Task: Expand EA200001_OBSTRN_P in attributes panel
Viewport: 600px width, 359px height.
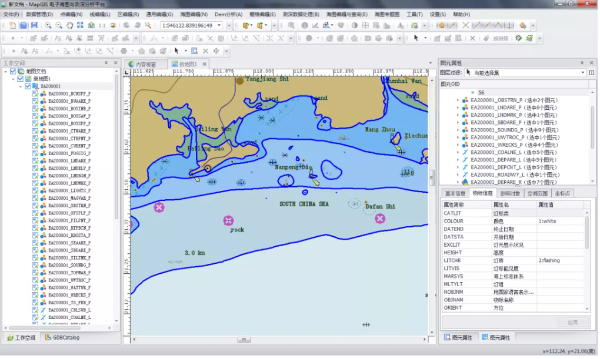Action: 458,100
